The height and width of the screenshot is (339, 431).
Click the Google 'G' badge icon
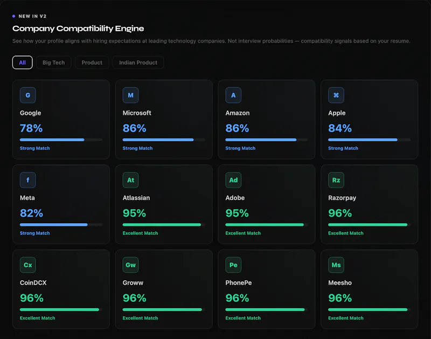pos(28,95)
